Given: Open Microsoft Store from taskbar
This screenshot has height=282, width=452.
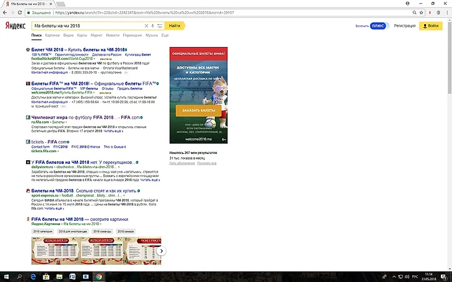Looking at the screenshot, I should [x=46, y=277].
